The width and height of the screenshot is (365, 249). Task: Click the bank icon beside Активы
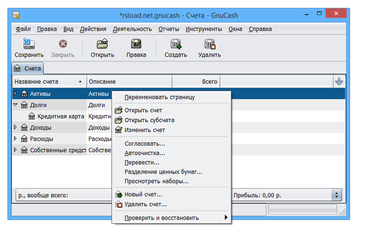pyautogui.click(x=24, y=93)
